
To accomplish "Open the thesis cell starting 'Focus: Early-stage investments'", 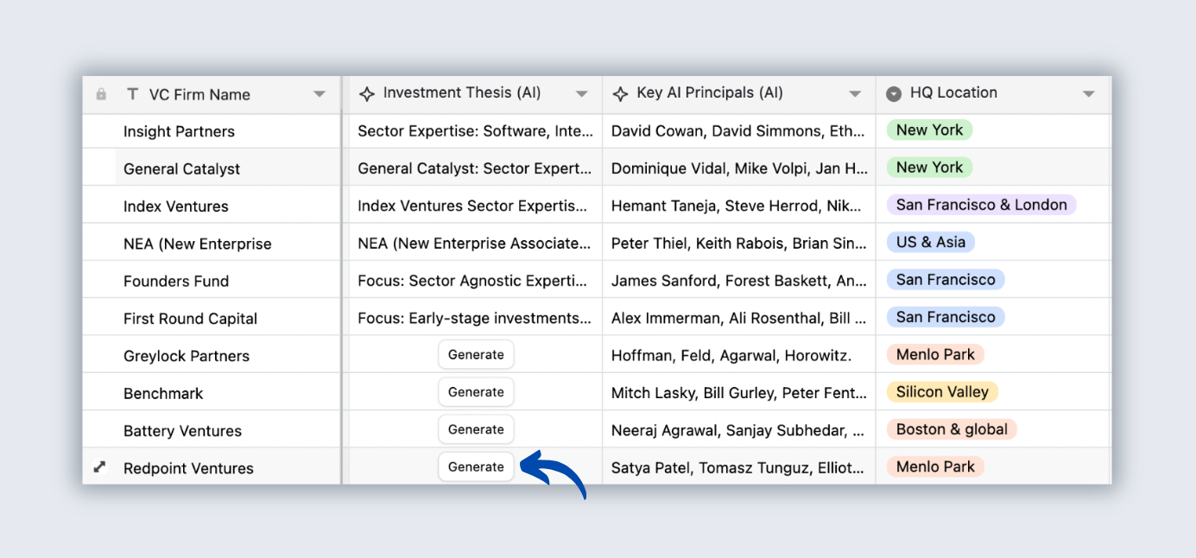I will tap(475, 318).
